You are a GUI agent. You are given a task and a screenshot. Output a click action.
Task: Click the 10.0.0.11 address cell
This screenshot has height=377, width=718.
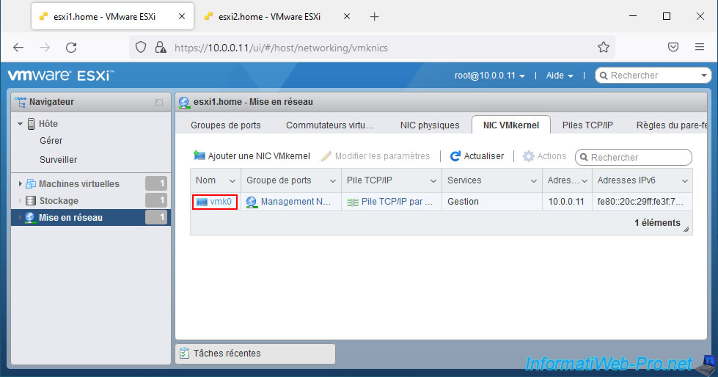566,202
